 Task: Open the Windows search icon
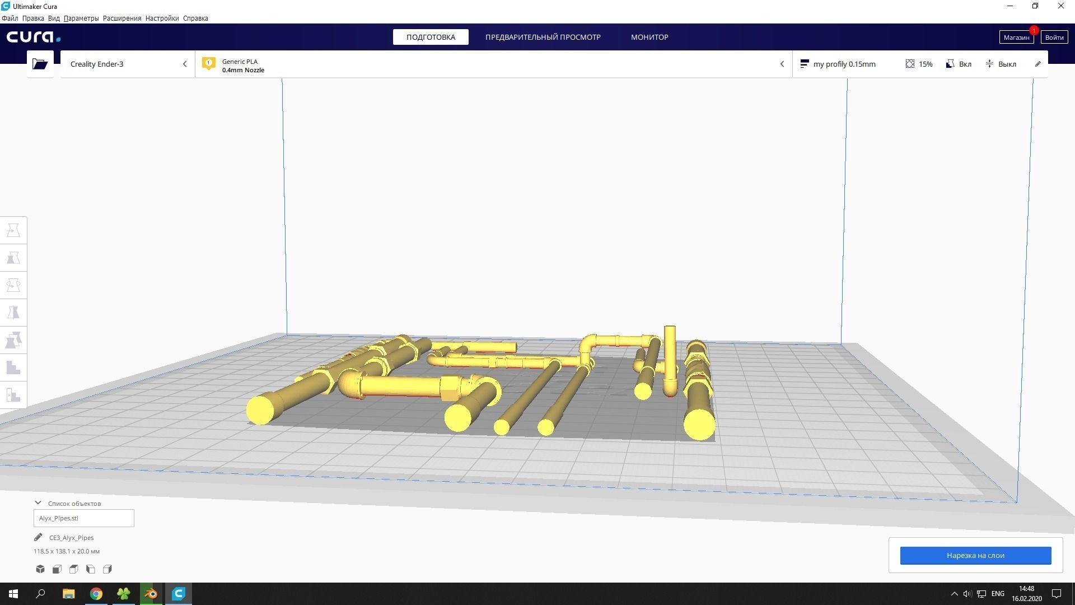[40, 594]
